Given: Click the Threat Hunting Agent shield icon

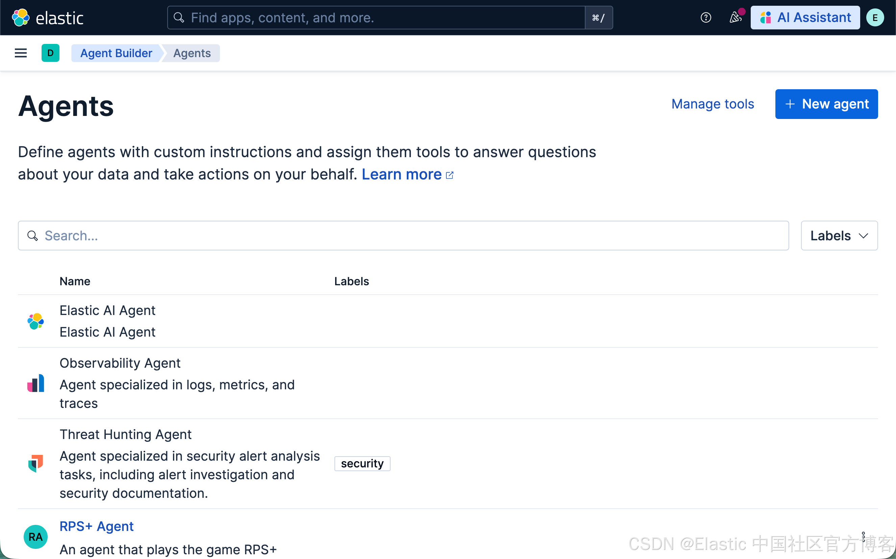Looking at the screenshot, I should 35,463.
